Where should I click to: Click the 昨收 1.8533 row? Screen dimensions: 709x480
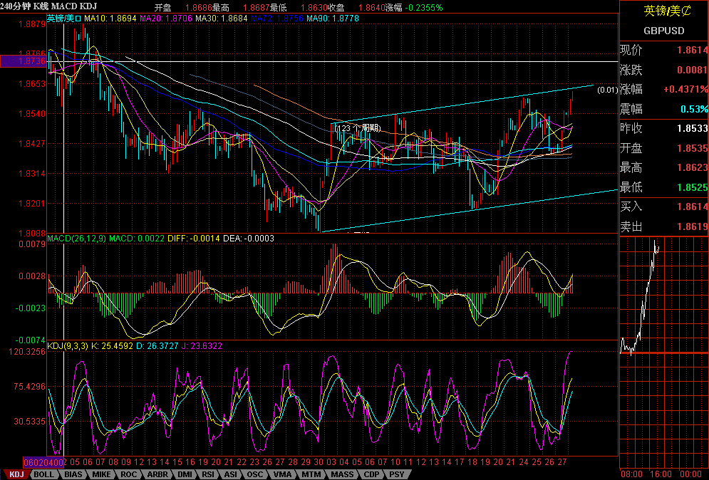point(664,128)
